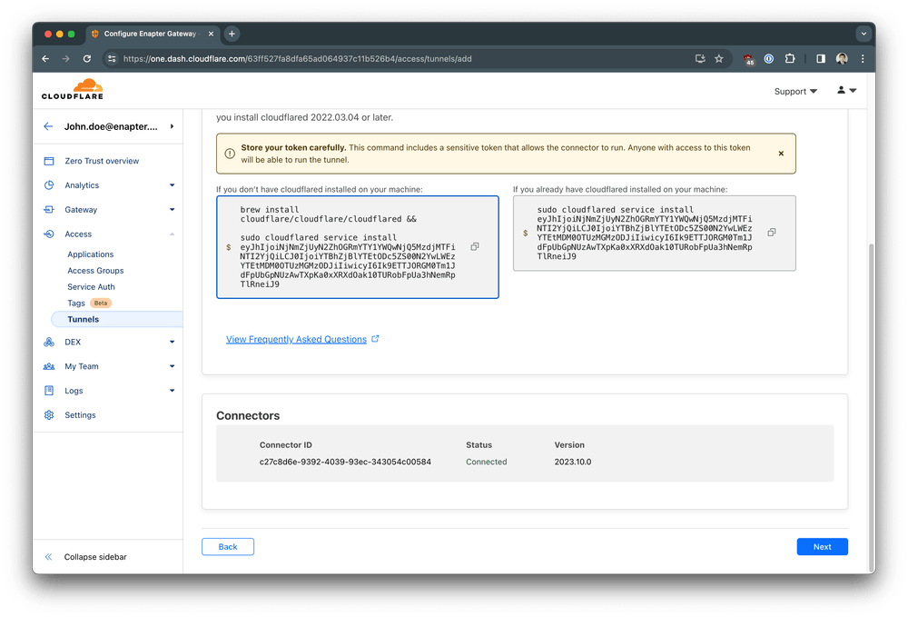Open the account dropdown in top-right
The image size is (908, 617).
tap(845, 91)
